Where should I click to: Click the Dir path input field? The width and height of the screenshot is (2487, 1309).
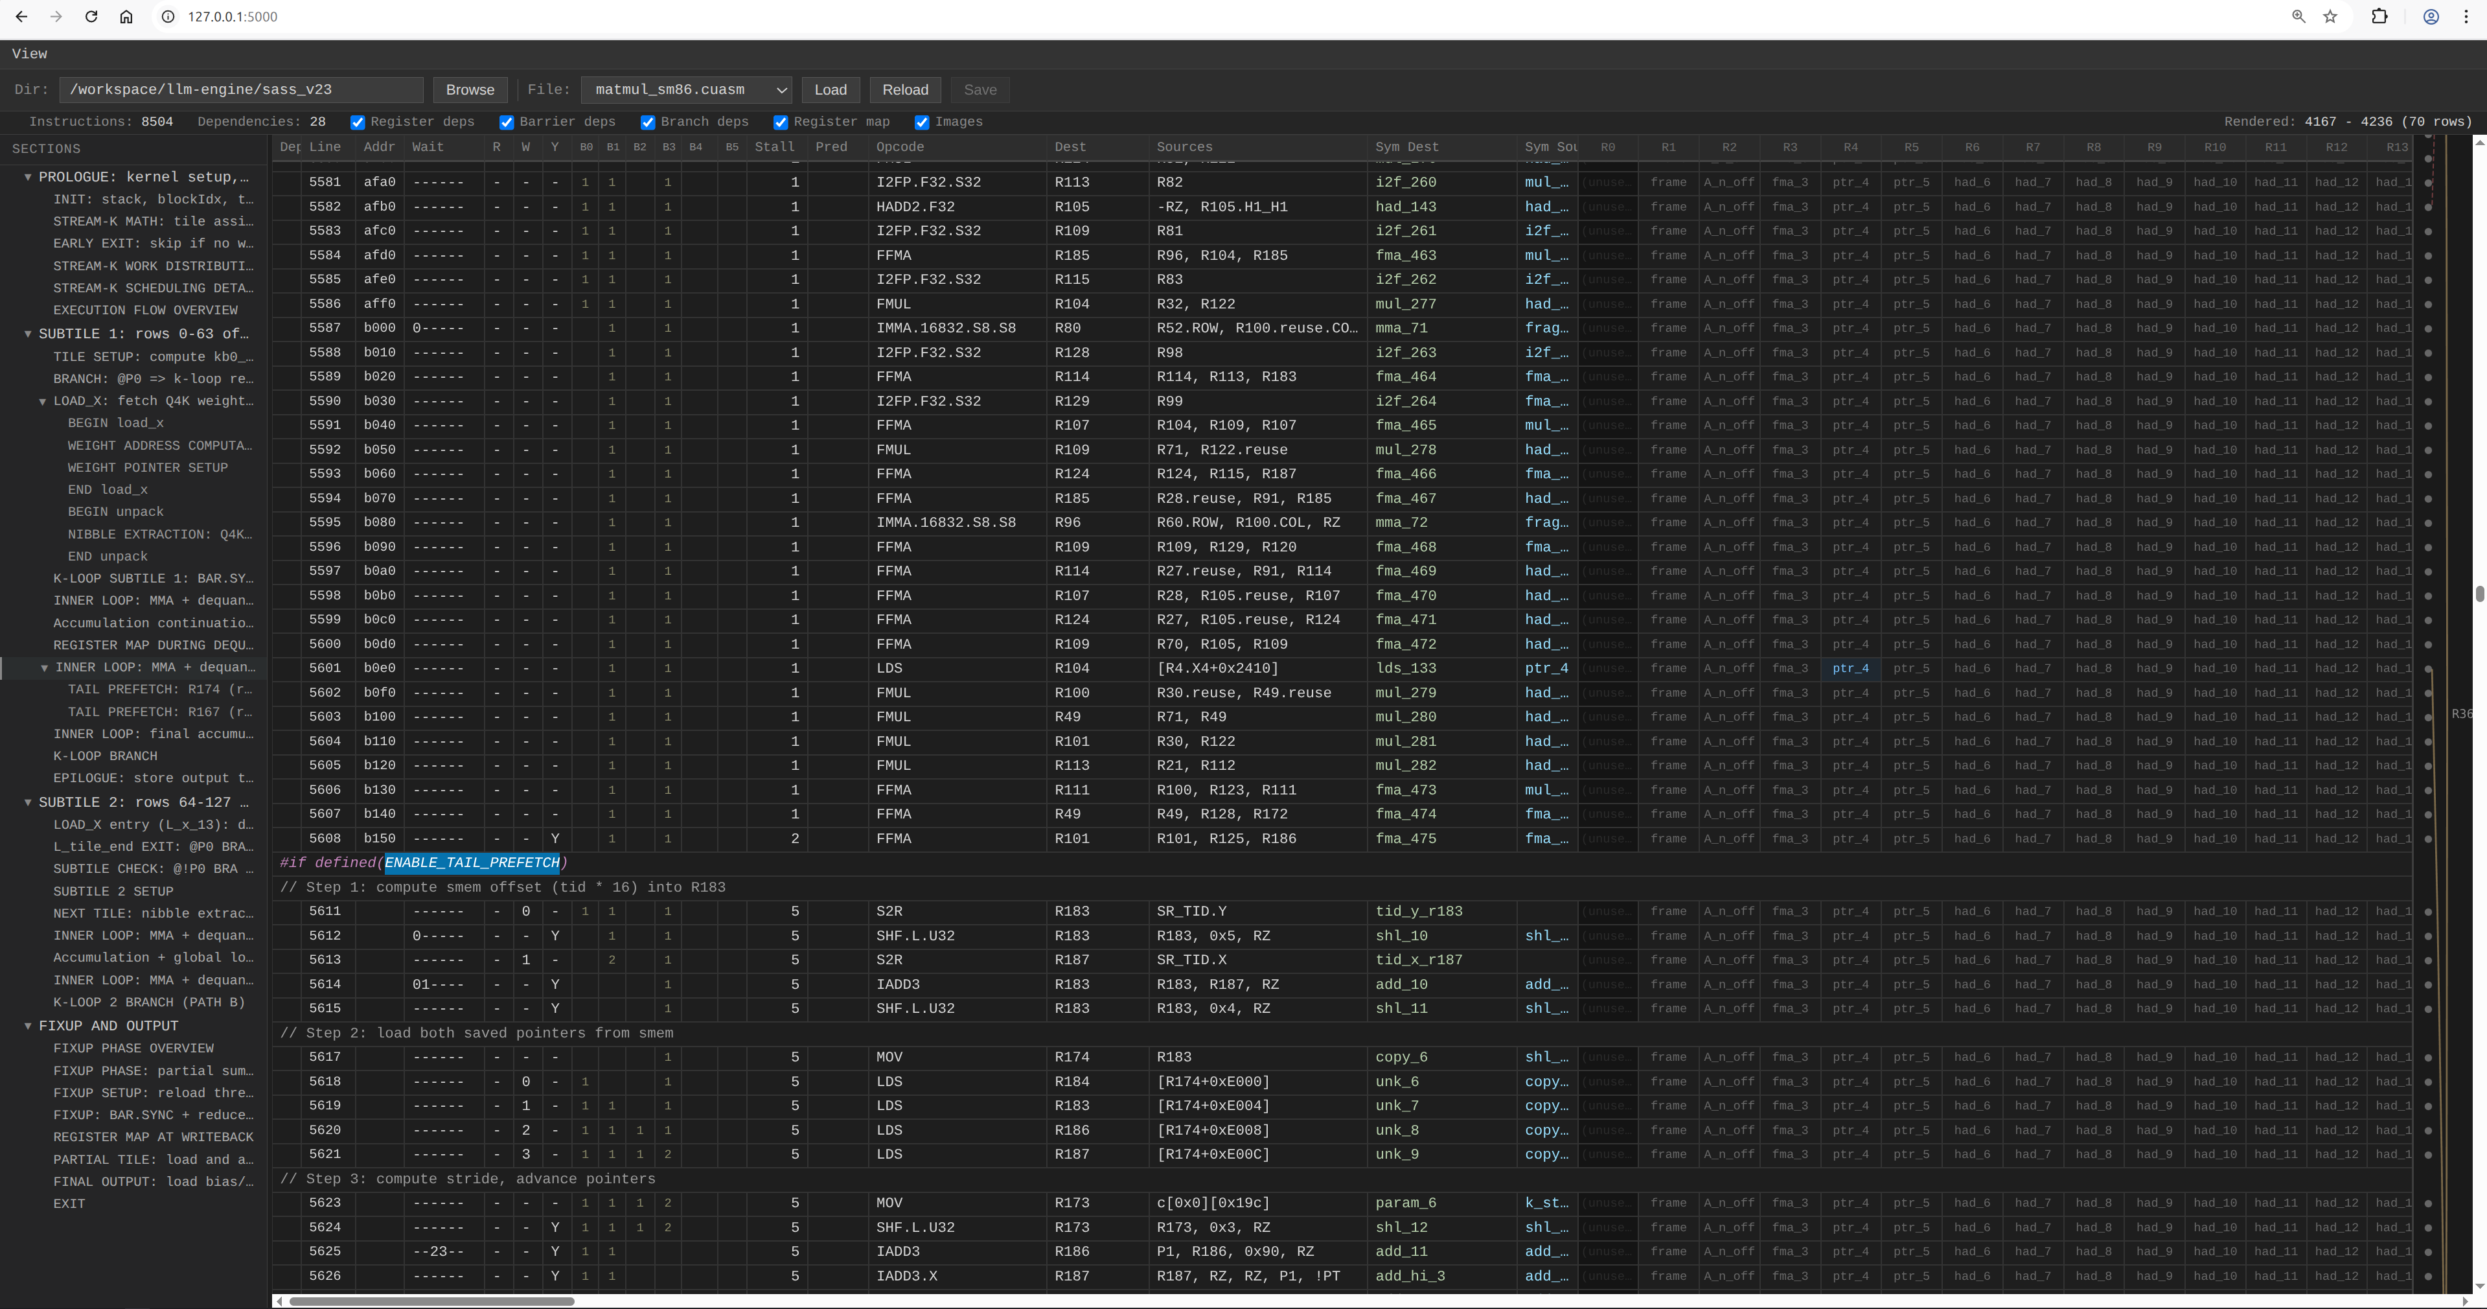pos(240,90)
